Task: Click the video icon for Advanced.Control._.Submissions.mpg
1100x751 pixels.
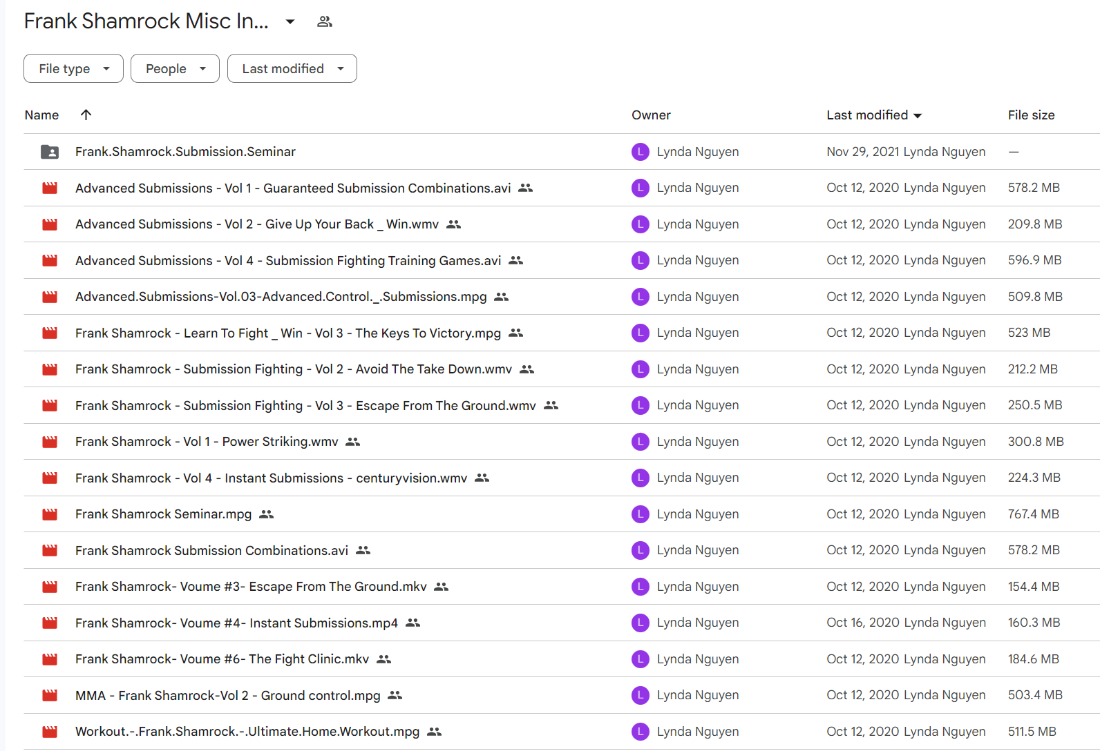Action: (50, 297)
